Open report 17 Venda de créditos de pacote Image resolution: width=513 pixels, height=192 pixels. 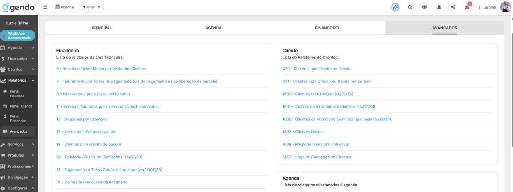click(x=86, y=132)
